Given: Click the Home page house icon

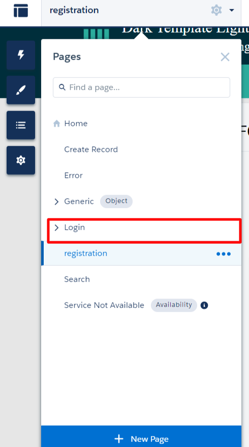Looking at the screenshot, I should pyautogui.click(x=56, y=123).
